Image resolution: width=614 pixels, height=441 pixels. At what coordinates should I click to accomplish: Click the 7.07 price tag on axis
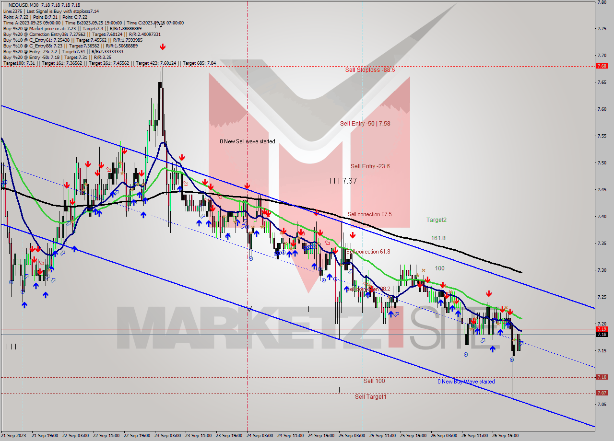click(x=602, y=393)
